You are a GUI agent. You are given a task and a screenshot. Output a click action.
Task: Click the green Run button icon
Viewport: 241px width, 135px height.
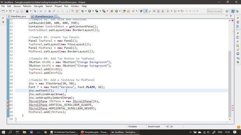click(x=90, y=11)
